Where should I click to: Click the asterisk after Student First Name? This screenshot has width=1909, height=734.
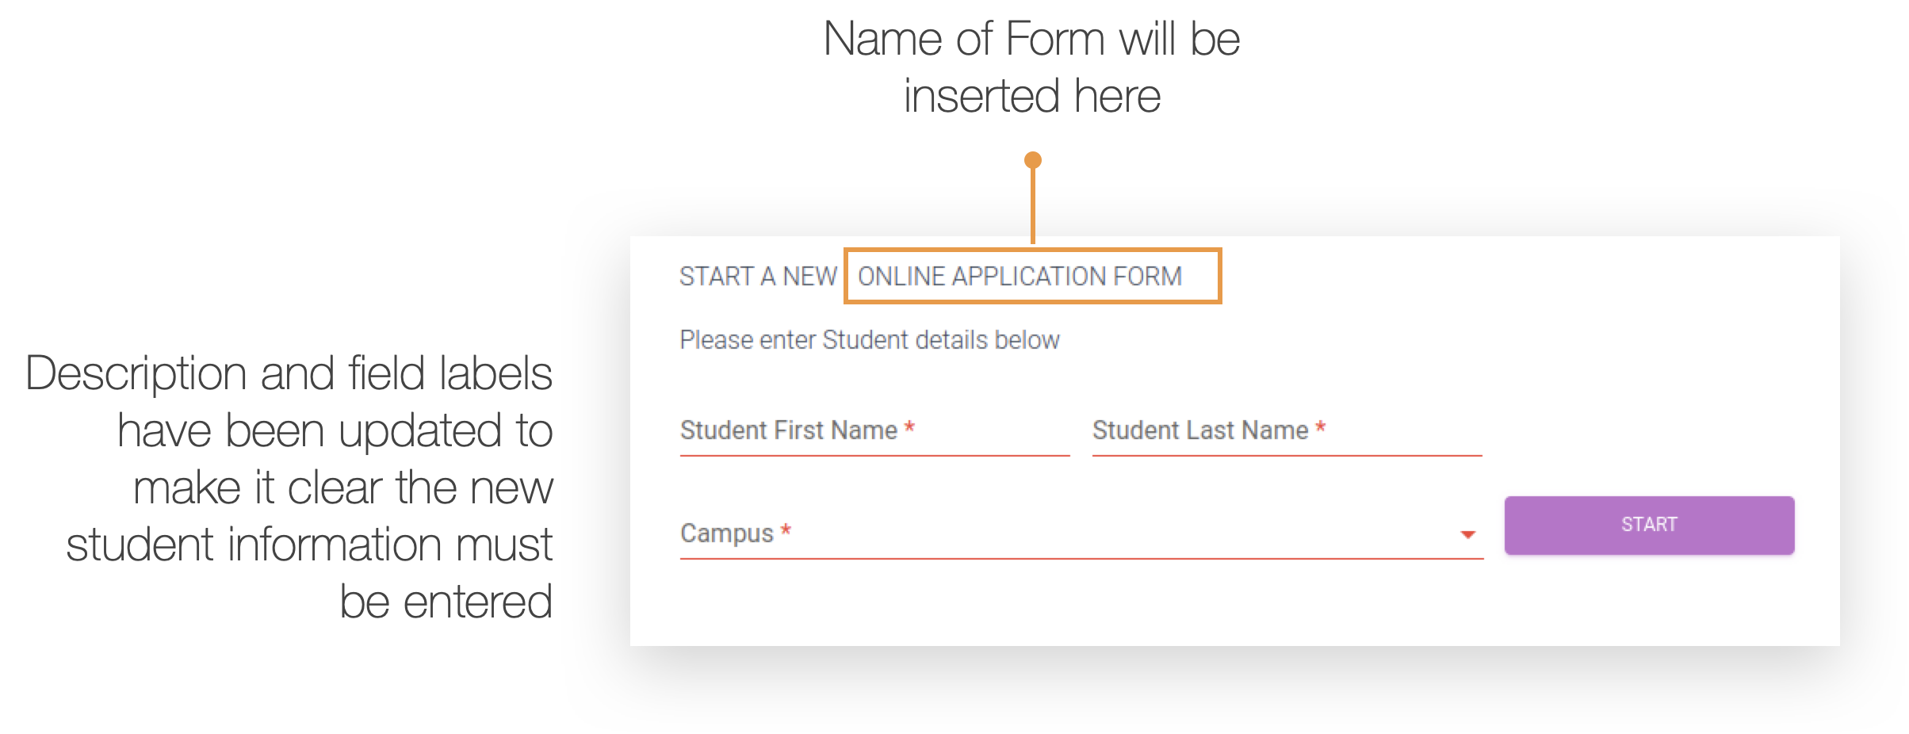pos(909,429)
